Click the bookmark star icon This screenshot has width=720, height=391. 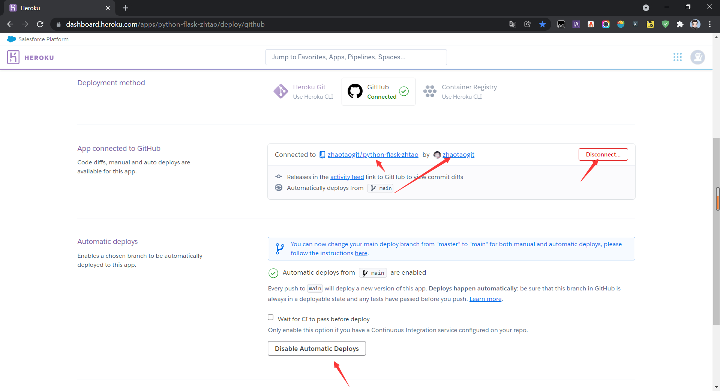click(542, 24)
